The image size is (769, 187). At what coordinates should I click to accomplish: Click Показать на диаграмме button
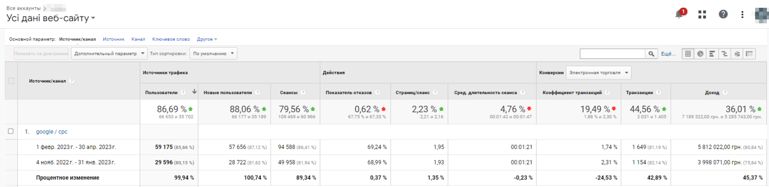[41, 54]
